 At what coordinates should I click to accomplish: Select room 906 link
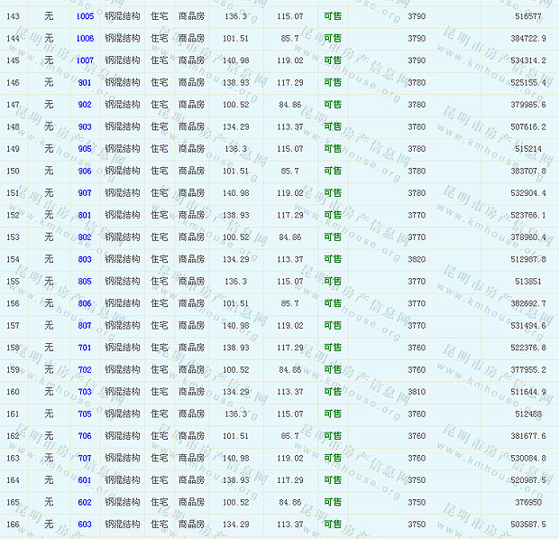[85, 172]
